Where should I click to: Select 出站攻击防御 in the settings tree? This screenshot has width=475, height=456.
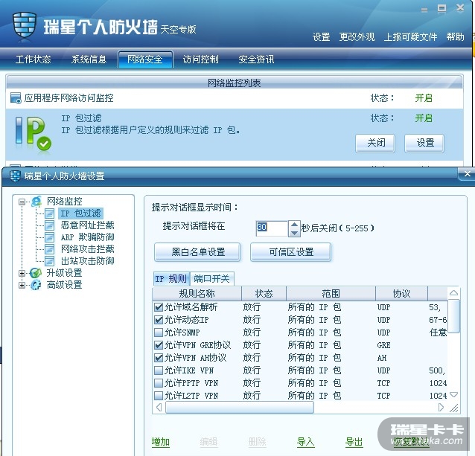[x=87, y=261]
